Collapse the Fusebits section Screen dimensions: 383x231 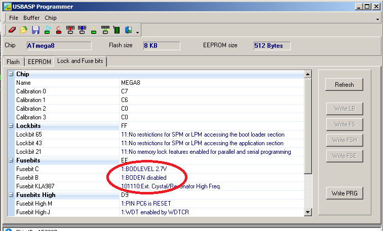(11, 160)
